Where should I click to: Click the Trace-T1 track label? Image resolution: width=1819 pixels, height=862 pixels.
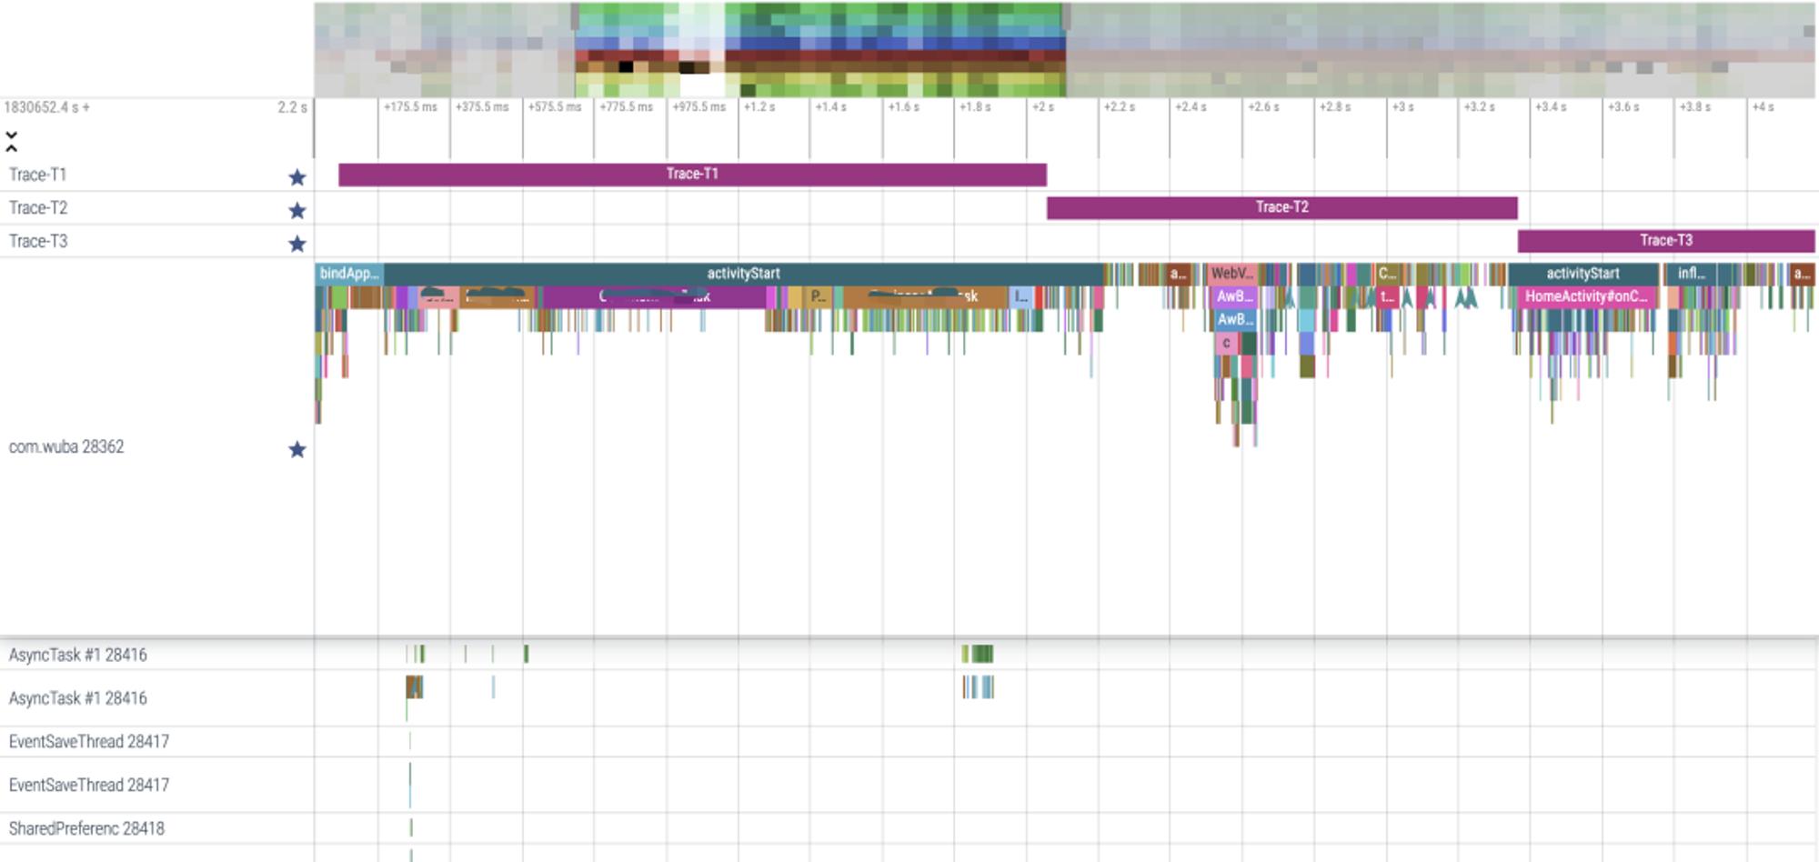[x=37, y=175]
